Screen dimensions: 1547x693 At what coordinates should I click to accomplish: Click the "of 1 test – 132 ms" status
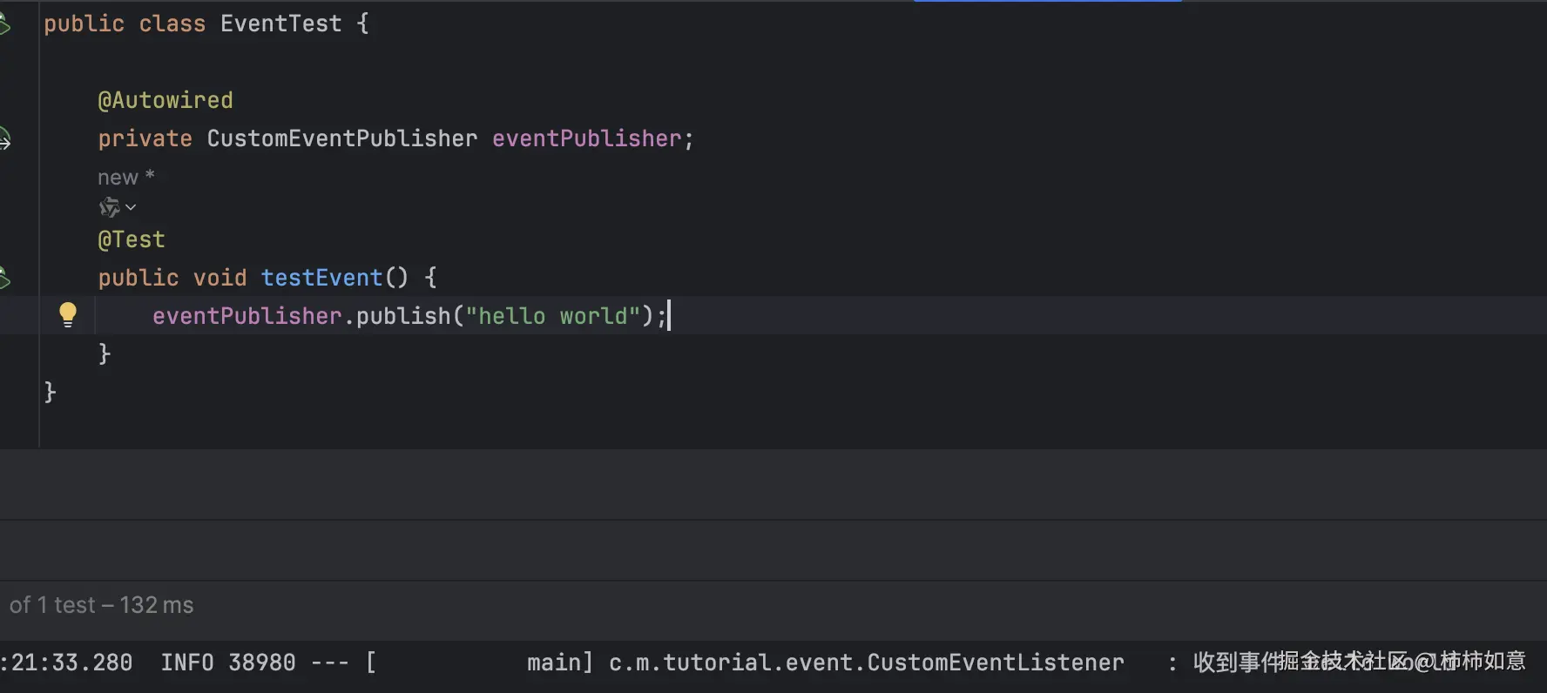pos(102,605)
